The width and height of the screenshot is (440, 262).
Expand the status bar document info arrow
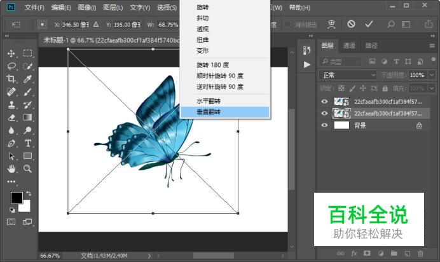149,256
